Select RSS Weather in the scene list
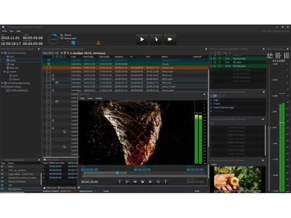291x218 pixels. tap(21, 189)
